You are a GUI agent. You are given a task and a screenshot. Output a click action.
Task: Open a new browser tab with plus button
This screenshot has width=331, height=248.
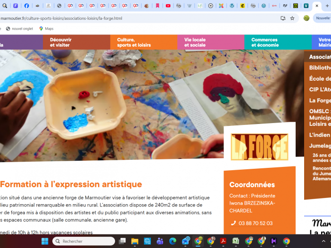click(x=327, y=6)
